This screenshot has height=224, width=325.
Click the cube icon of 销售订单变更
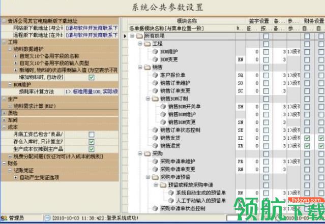coord(155,91)
